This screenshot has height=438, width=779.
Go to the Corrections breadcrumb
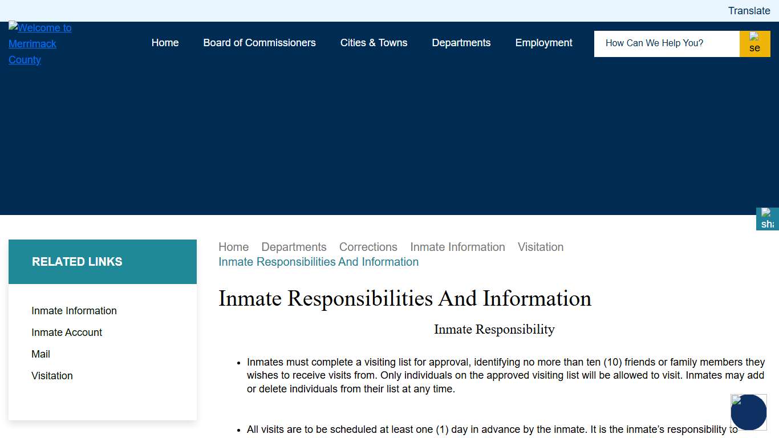point(368,247)
